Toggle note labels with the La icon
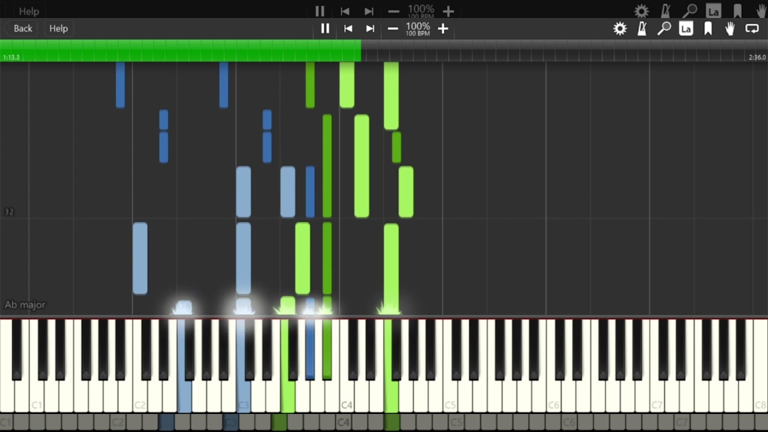The height and width of the screenshot is (432, 768). click(686, 28)
